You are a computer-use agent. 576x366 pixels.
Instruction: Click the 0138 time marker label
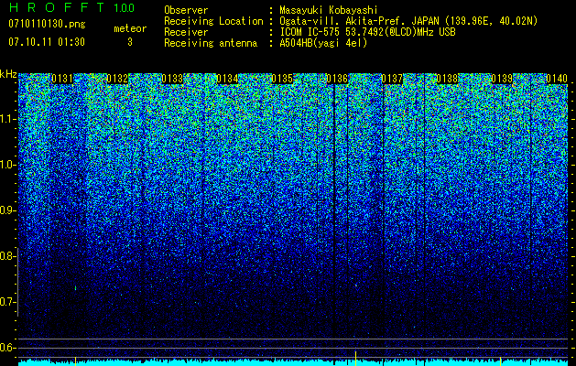[x=447, y=79]
